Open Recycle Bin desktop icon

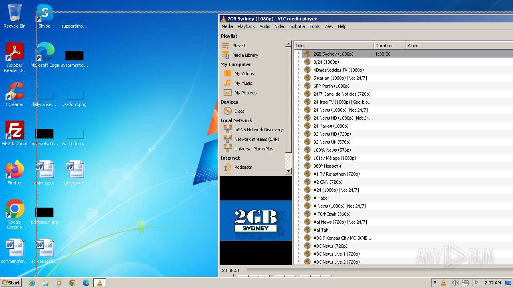pos(14,16)
